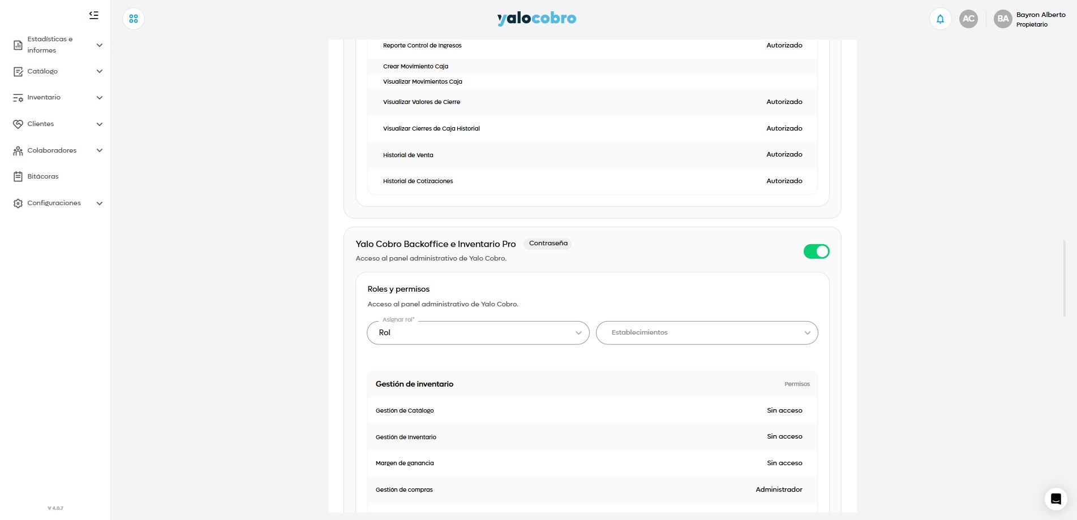Viewport: 1077px width, 520px height.
Task: Click Visualizar Cierres de Caja Historial
Action: pyautogui.click(x=431, y=128)
